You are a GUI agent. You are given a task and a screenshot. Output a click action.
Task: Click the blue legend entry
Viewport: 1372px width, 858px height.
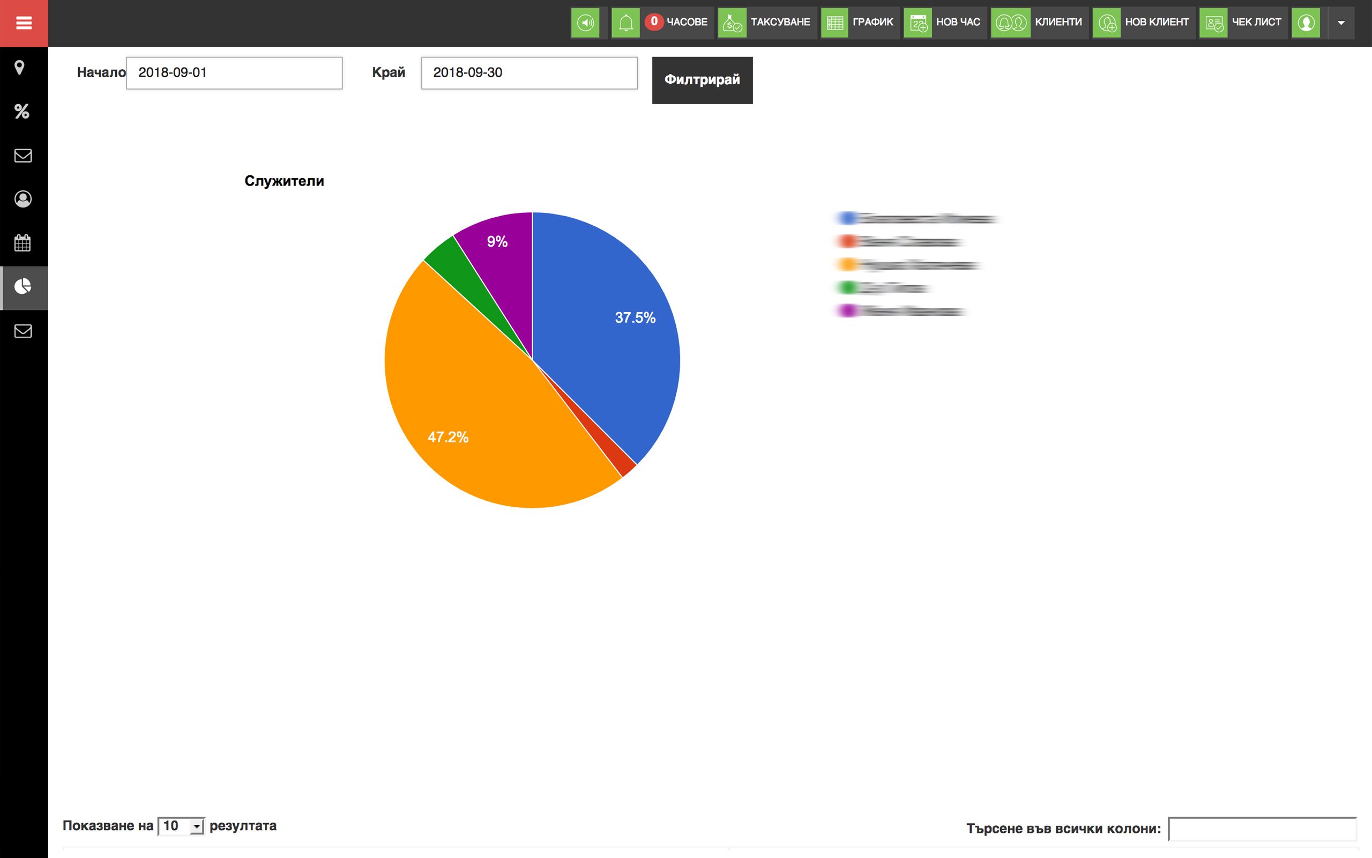pyautogui.click(x=918, y=218)
